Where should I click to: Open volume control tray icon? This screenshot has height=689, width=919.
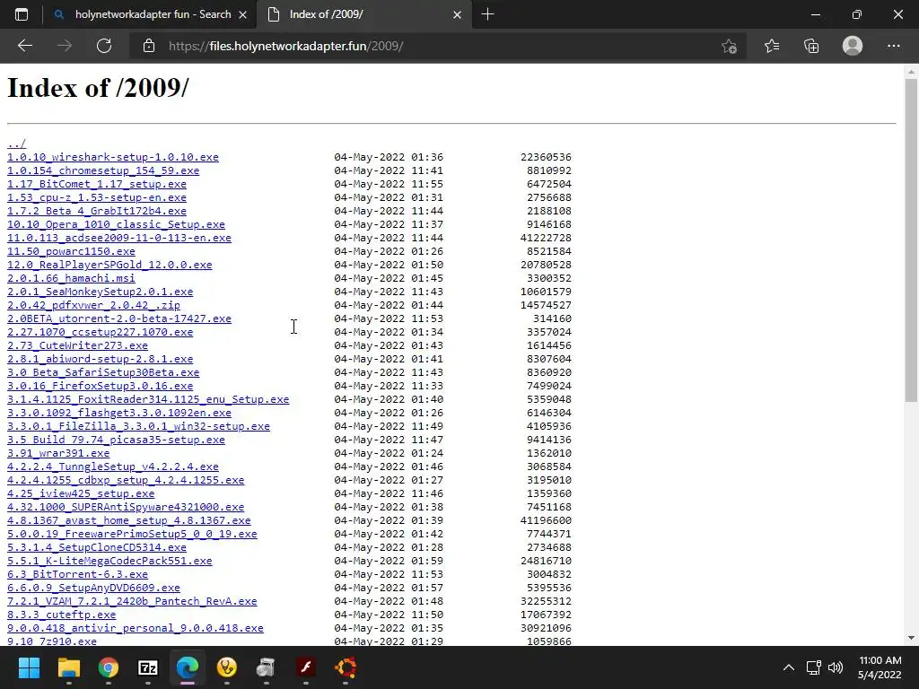[836, 667]
